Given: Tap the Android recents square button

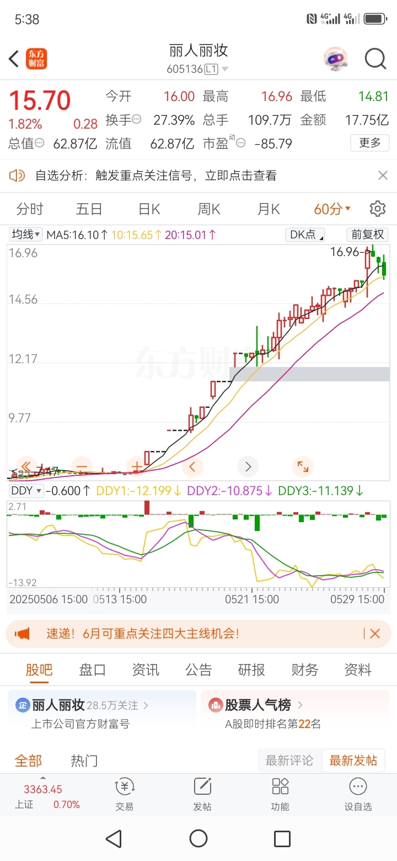Looking at the screenshot, I should point(282,839).
